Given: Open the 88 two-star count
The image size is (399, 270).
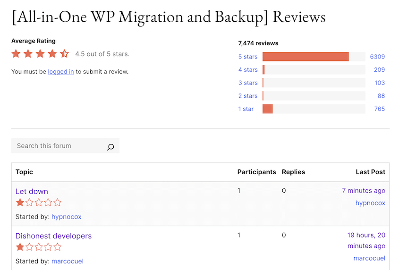Looking at the screenshot, I should pos(381,96).
